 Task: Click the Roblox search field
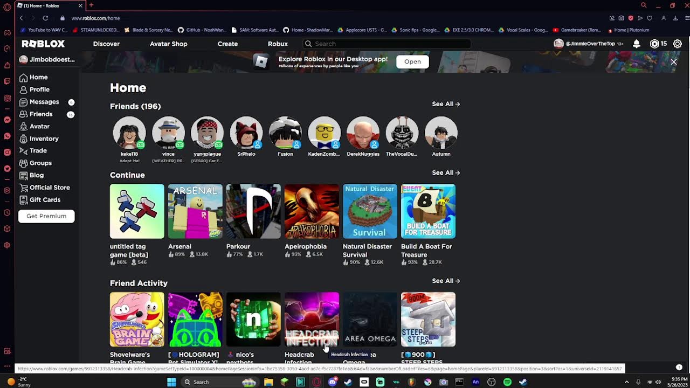387,44
